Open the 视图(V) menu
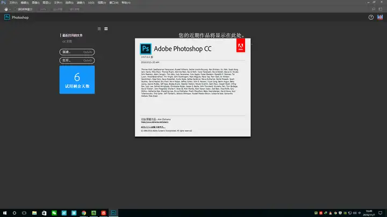Image resolution: width=387 pixels, height=217 pixels. (x=102, y=3)
